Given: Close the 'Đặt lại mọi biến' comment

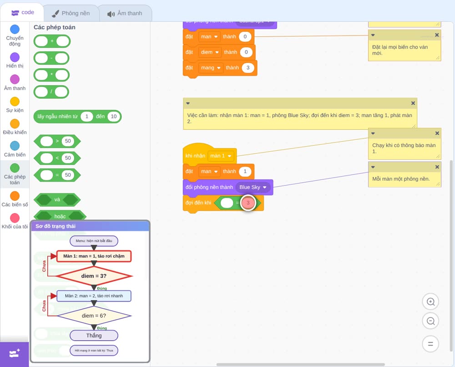Looking at the screenshot, I should pos(437,35).
